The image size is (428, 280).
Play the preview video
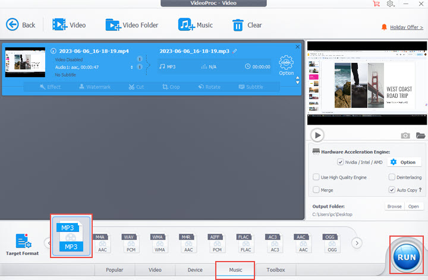(317, 135)
